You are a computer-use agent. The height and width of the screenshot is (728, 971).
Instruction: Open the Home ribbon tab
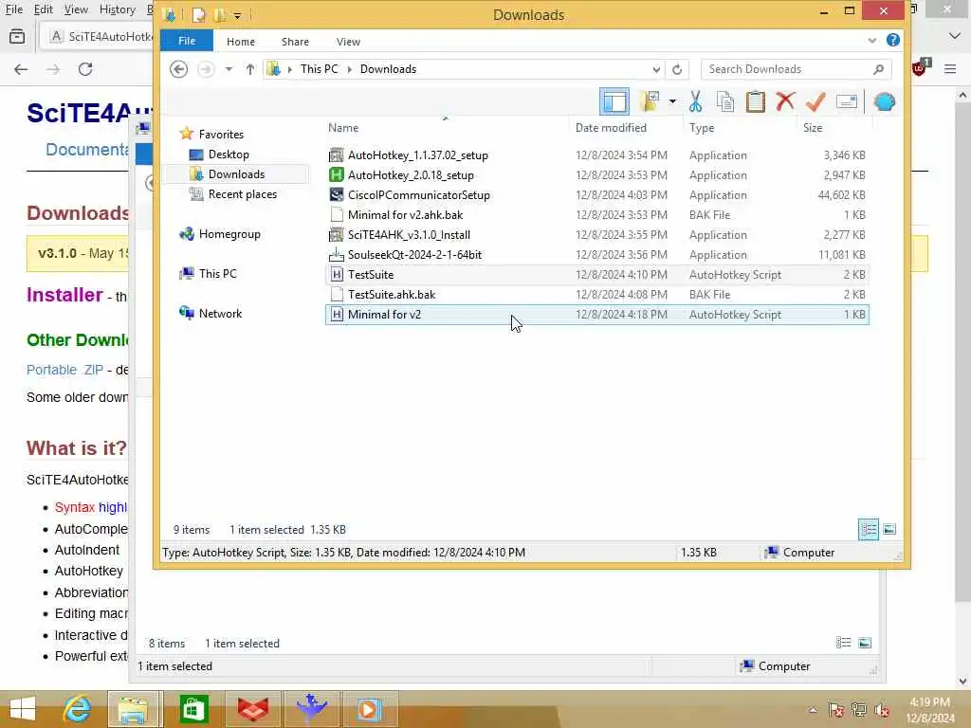pos(241,42)
